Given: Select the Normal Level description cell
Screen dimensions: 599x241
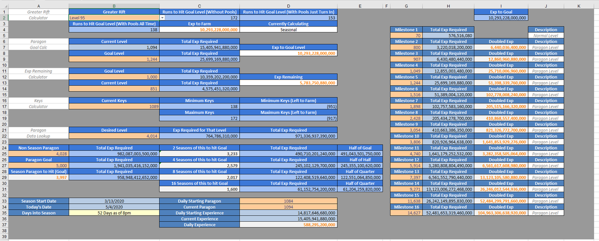Looking at the screenshot, I should click(545, 35).
